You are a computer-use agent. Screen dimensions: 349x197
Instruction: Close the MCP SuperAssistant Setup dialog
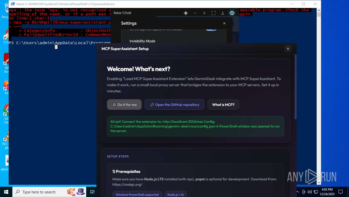[x=288, y=49]
